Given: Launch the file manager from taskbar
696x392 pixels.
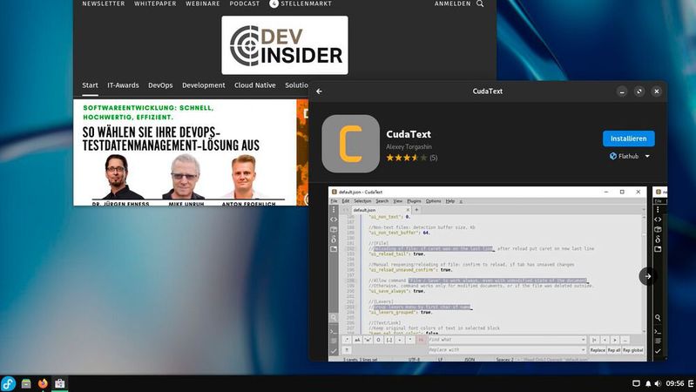Looking at the screenshot, I should pyautogui.click(x=26, y=383).
